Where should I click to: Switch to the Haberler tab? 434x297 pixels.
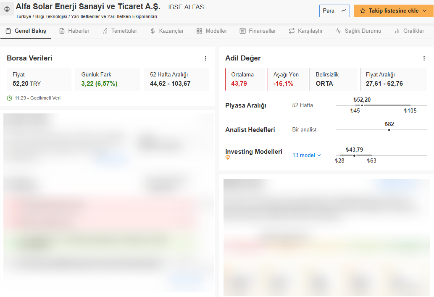click(74, 31)
